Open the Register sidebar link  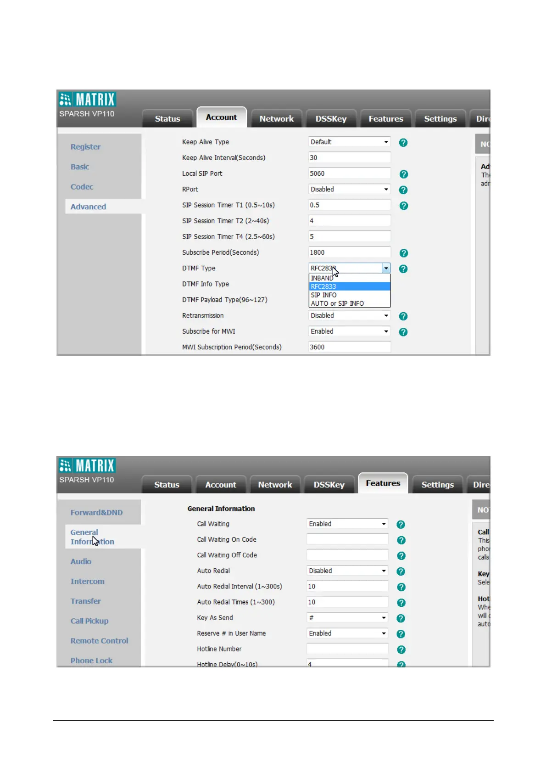coord(85,147)
